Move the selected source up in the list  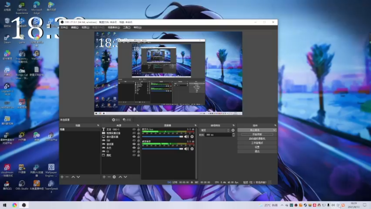coord(120,177)
